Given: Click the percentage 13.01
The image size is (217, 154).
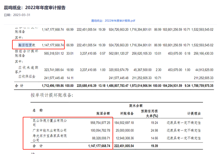Looking at the screenshot, I should [158, 53].
